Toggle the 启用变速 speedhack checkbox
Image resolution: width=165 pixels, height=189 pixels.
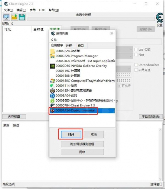[136, 70]
